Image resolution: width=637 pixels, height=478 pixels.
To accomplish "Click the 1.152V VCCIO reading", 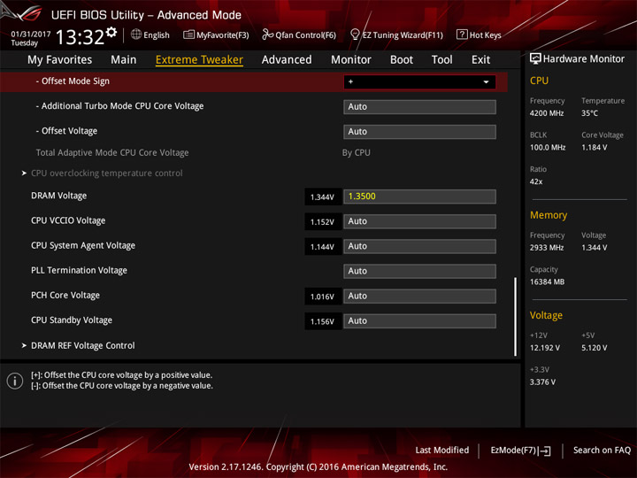I will (x=323, y=222).
